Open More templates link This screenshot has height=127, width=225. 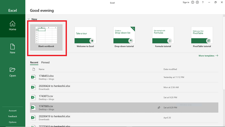[208, 56]
